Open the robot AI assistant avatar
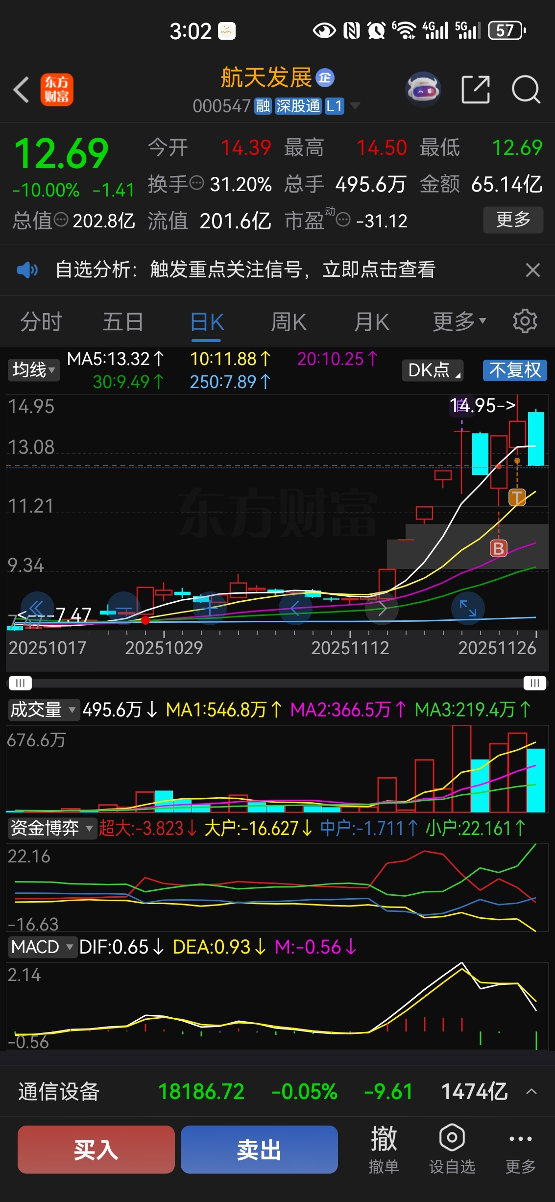 tap(423, 90)
